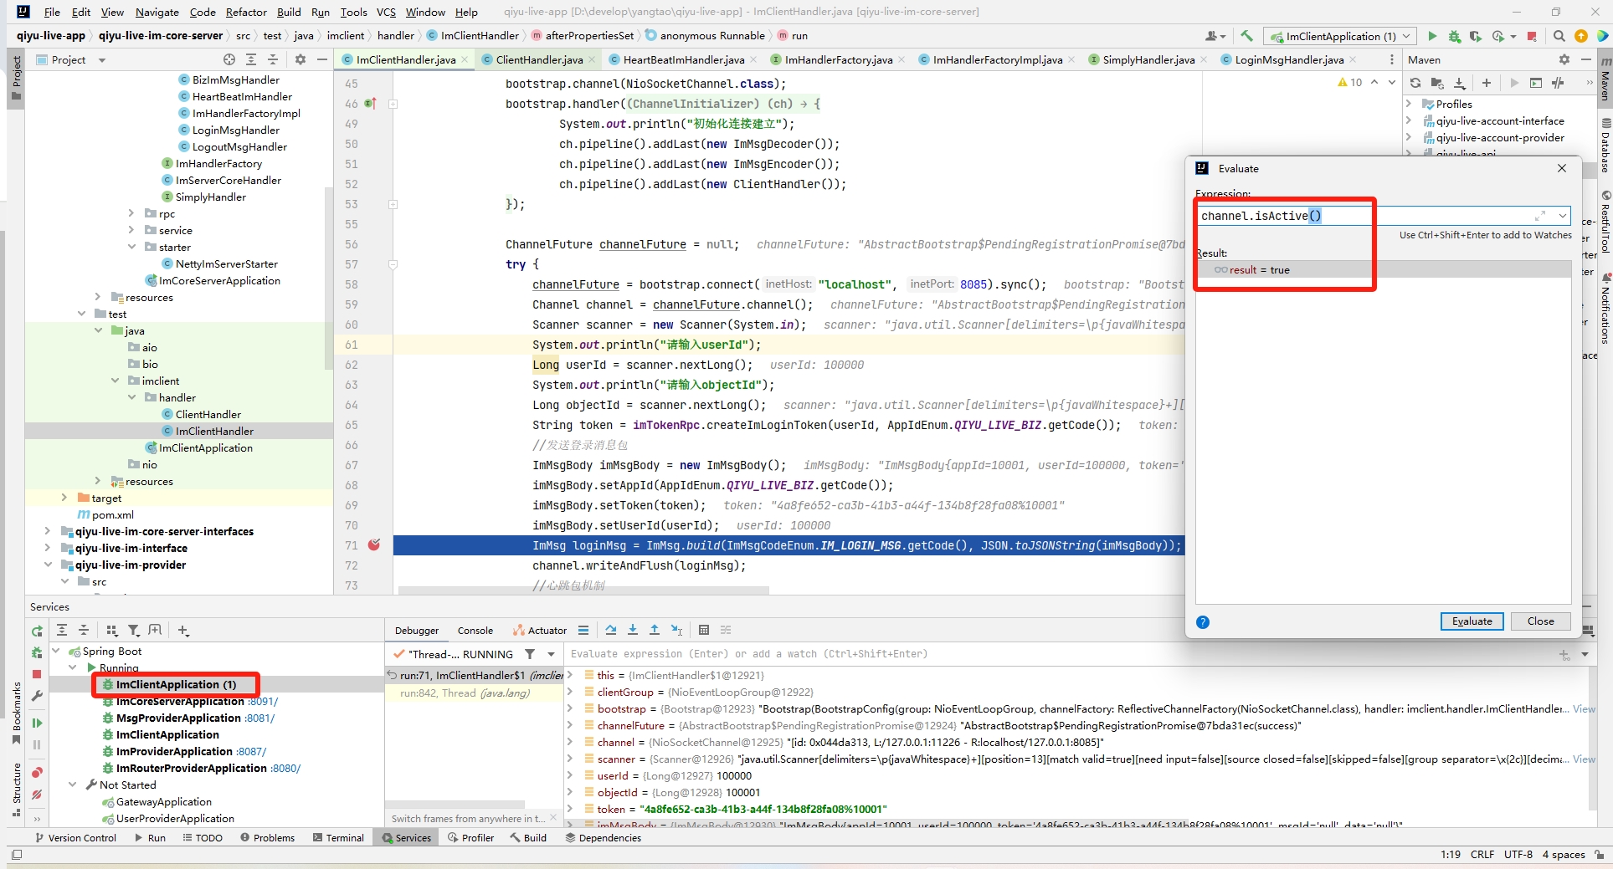
Task: Toggle mute breakpoints in debug sidebar
Action: coord(37,795)
